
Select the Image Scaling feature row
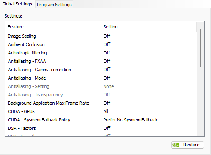[101, 36]
